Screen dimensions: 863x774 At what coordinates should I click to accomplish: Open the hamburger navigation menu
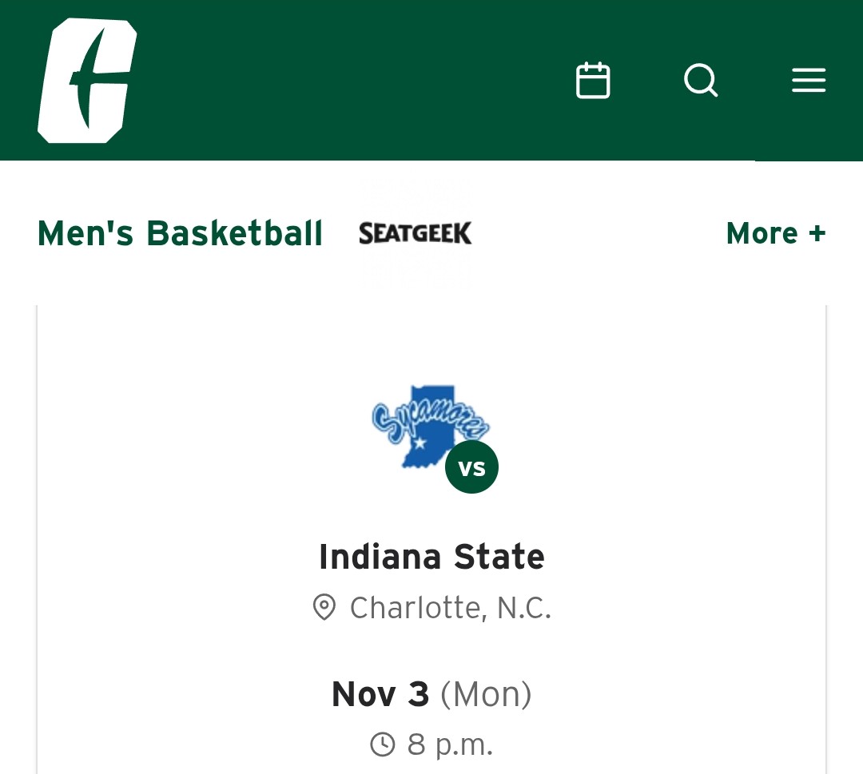(809, 81)
